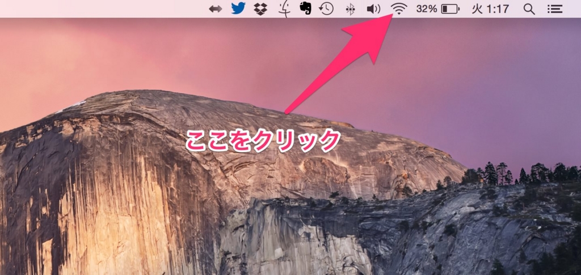Click the Finder-face menu bar icon
This screenshot has height=275, width=581.
coord(284,9)
